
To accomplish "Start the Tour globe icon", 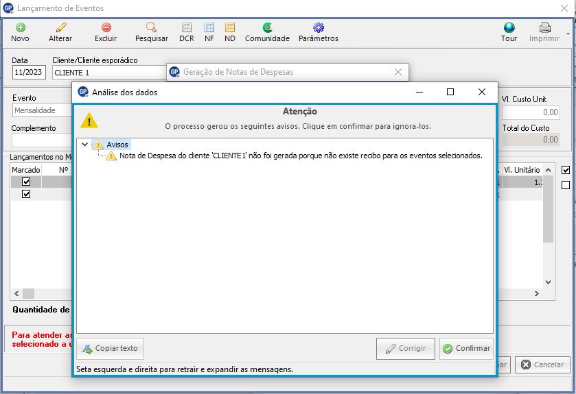I will (509, 28).
